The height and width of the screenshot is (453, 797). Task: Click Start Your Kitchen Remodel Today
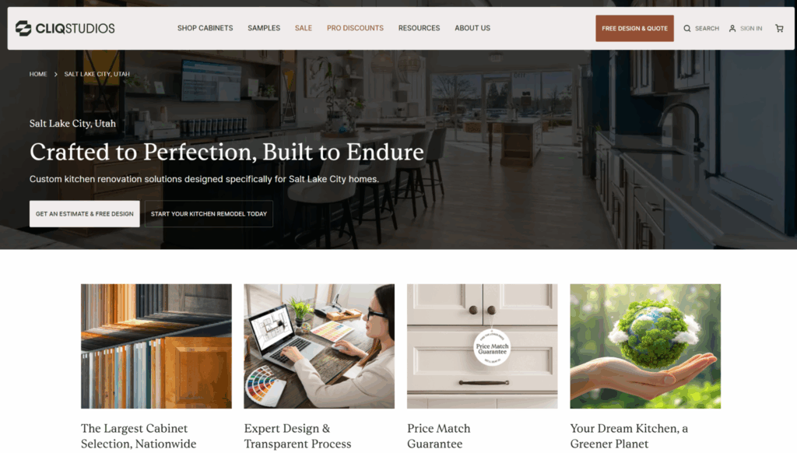[209, 213]
